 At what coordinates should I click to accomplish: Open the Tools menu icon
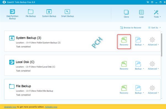pos(156,12)
